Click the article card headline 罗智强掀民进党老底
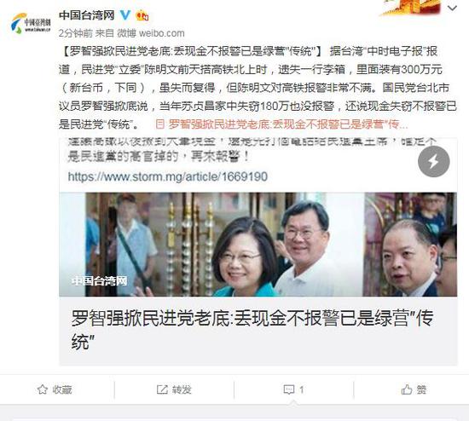Viewport: 469px width, 421px height. coord(252,330)
